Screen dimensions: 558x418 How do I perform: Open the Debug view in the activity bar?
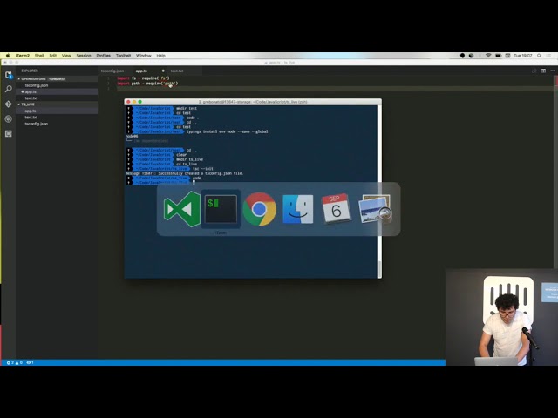pos(9,119)
